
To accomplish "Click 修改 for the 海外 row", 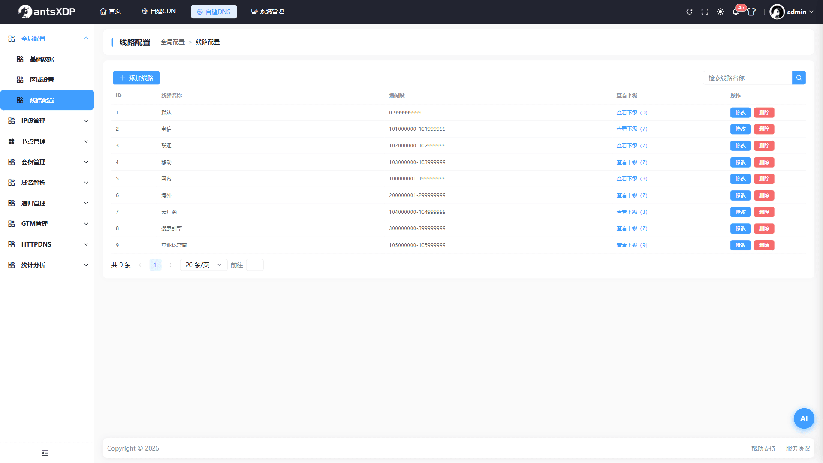I will click(x=740, y=195).
